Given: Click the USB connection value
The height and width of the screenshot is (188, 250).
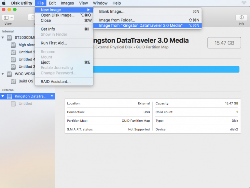Looking at the screenshot, I should pos(146,112).
